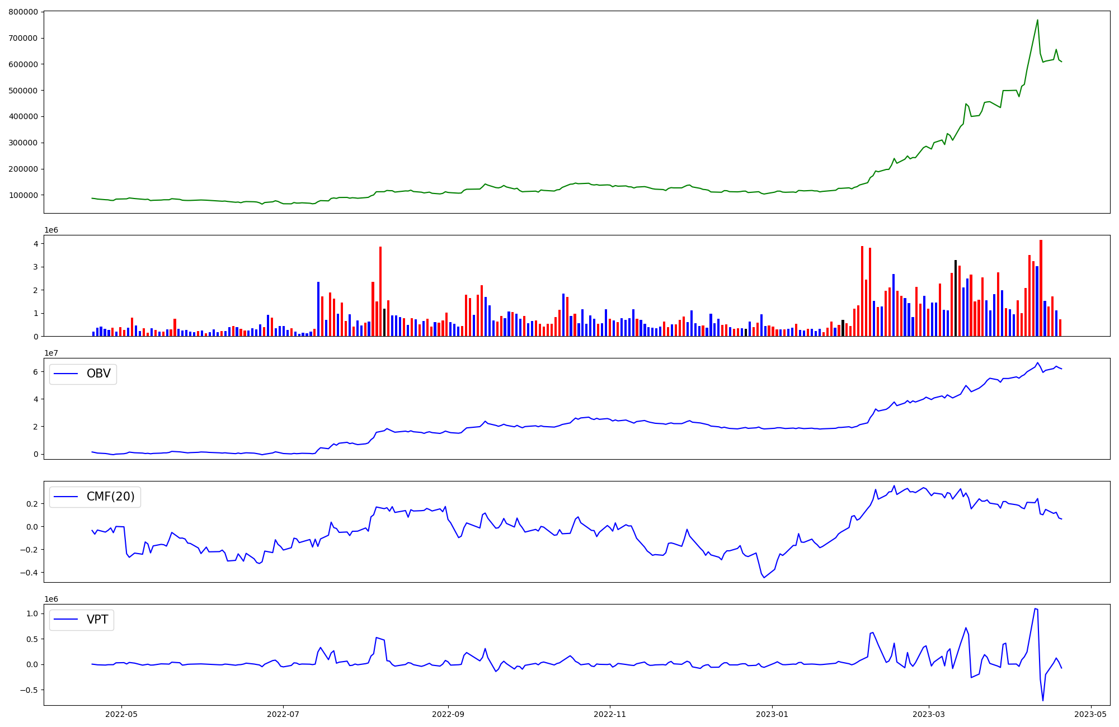The width and height of the screenshot is (1119, 727).
Task: Click the VPT line's highest spike
Action: click(1035, 608)
